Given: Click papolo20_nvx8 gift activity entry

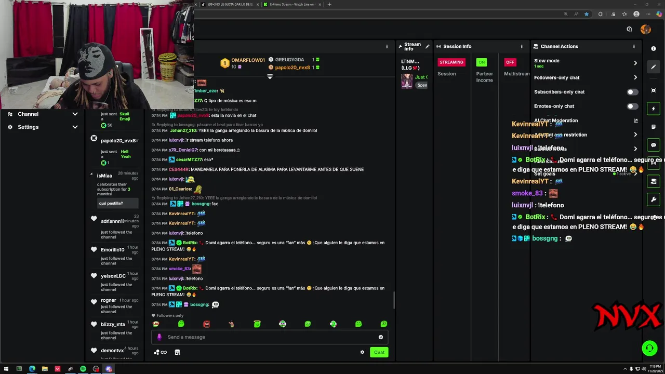Looking at the screenshot, I should click(x=114, y=151).
